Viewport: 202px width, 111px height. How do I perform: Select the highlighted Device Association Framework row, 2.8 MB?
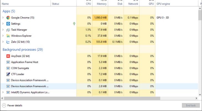(x=99, y=86)
